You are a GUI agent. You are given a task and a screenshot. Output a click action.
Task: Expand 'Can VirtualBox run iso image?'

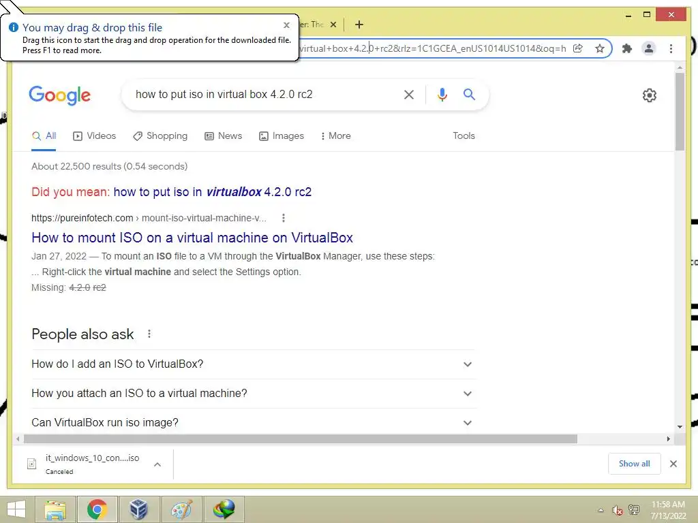click(x=254, y=422)
